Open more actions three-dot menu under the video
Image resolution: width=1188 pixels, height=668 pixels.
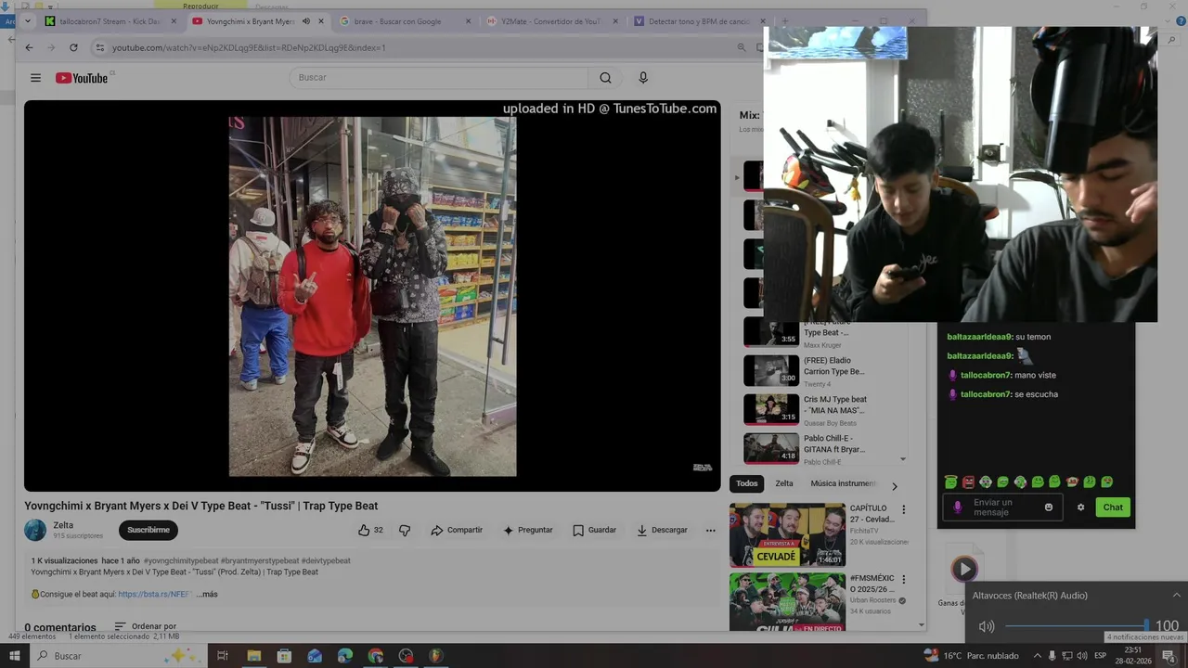[711, 530]
